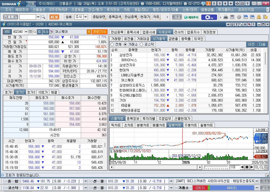Select the 코스닥 radio button
Image resolution: width=270 pixels, height=192 pixels.
point(141,45)
